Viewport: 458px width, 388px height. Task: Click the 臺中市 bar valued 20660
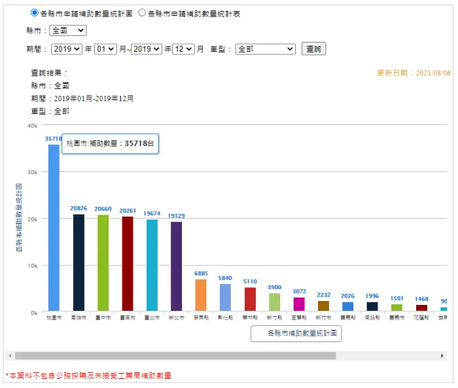coord(103,262)
